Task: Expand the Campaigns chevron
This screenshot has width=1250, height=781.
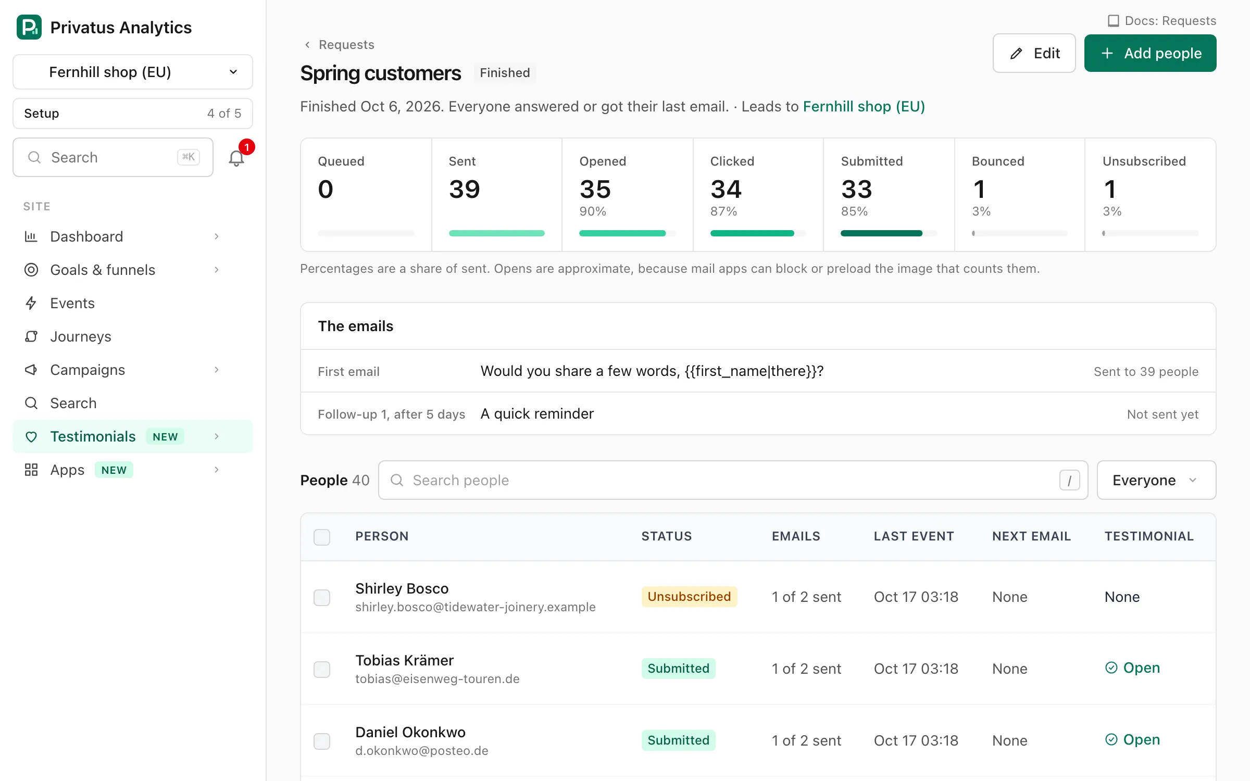Action: [x=217, y=370]
